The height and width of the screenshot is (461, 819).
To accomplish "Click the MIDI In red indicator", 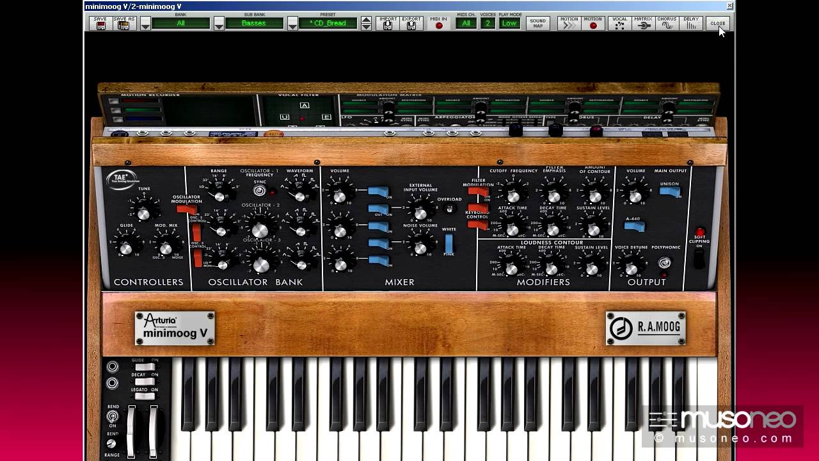I will 439,24.
